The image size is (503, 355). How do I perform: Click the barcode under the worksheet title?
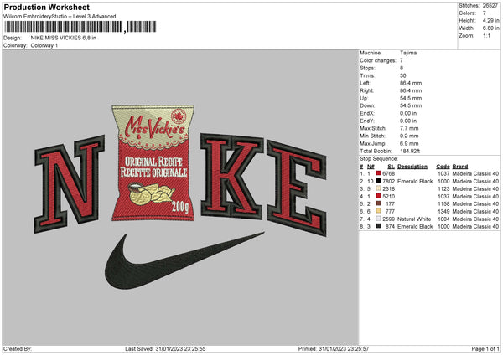tap(80, 27)
